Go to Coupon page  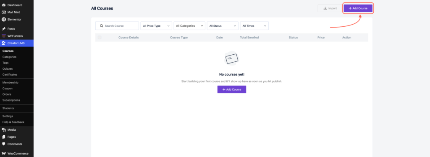8,89
